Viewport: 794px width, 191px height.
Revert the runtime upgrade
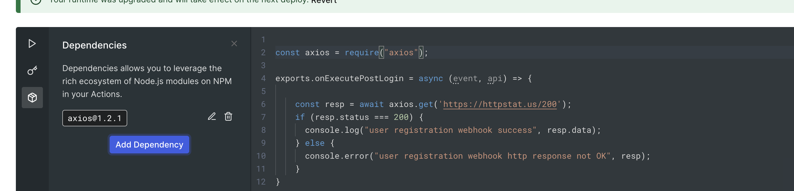[324, 1]
